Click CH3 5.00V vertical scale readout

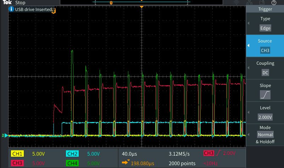pos(38,163)
